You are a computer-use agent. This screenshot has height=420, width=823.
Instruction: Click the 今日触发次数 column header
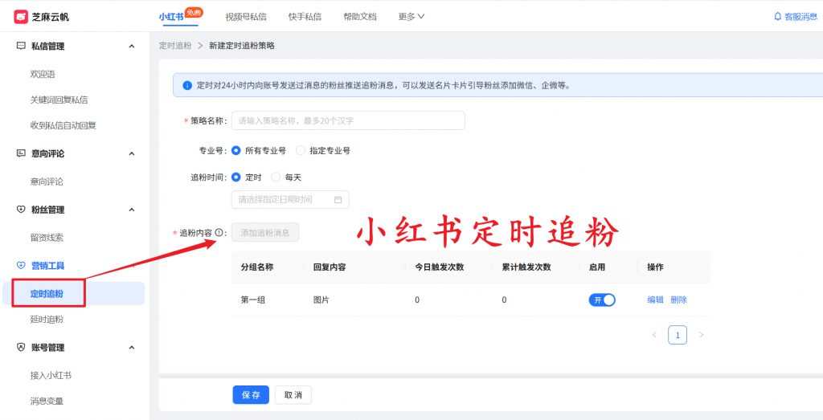440,267
